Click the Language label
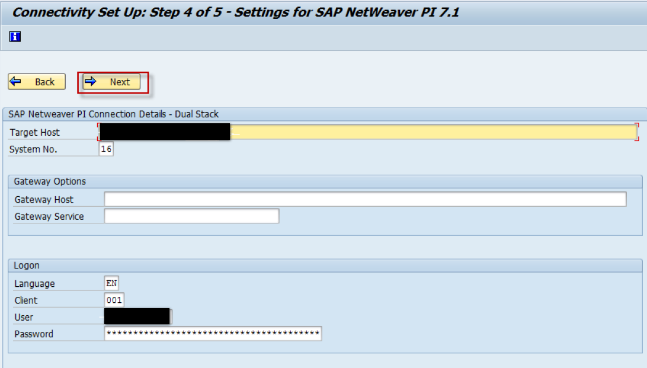647x368 pixels. [x=34, y=284]
